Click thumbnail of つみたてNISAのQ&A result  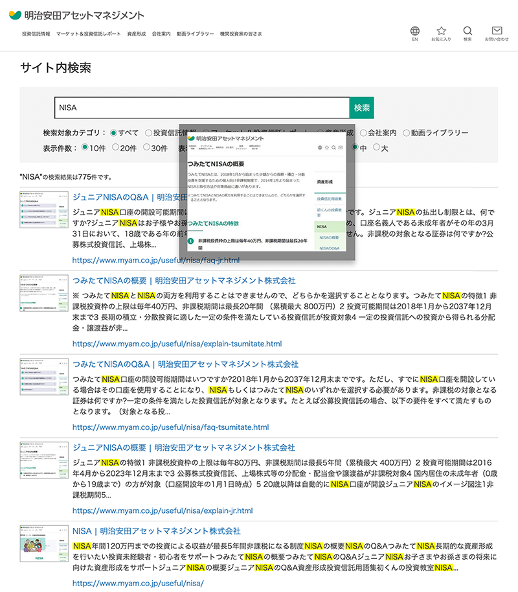point(44,377)
